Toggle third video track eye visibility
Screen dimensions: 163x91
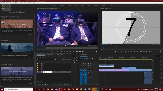pos(90,68)
